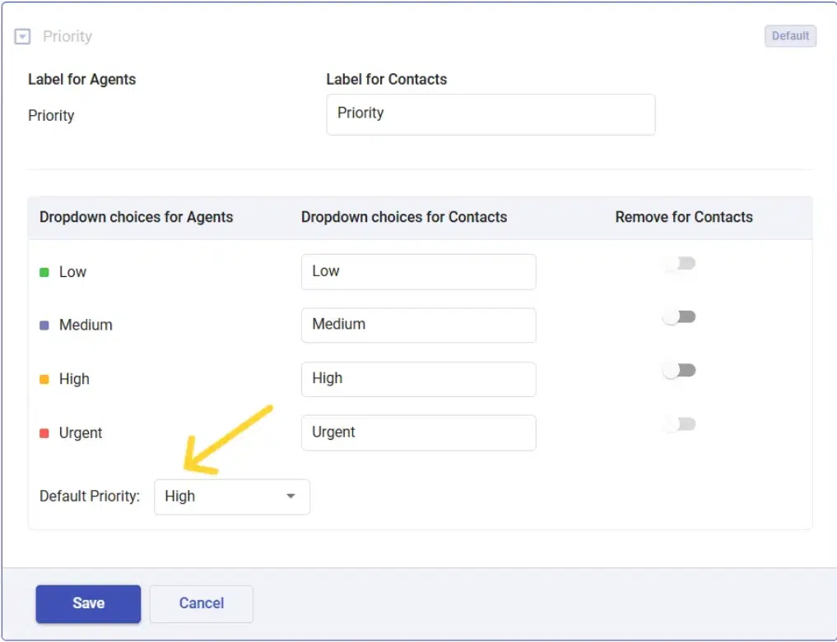Toggle Remove for Contacts on Low
Screen dimensions: 837x642
pyautogui.click(x=680, y=264)
